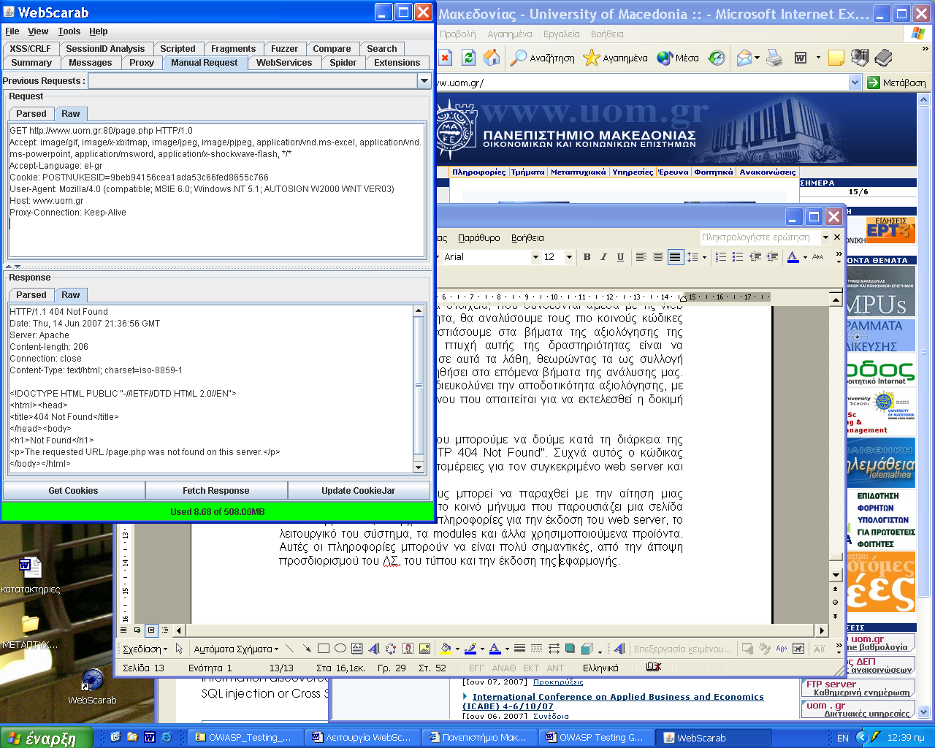This screenshot has height=748, width=935.
Task: Open International Conference ICABE link
Action: (x=614, y=701)
